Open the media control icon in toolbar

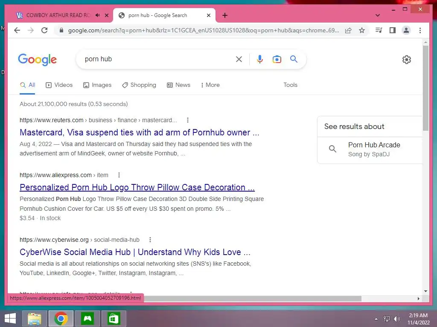click(x=379, y=30)
